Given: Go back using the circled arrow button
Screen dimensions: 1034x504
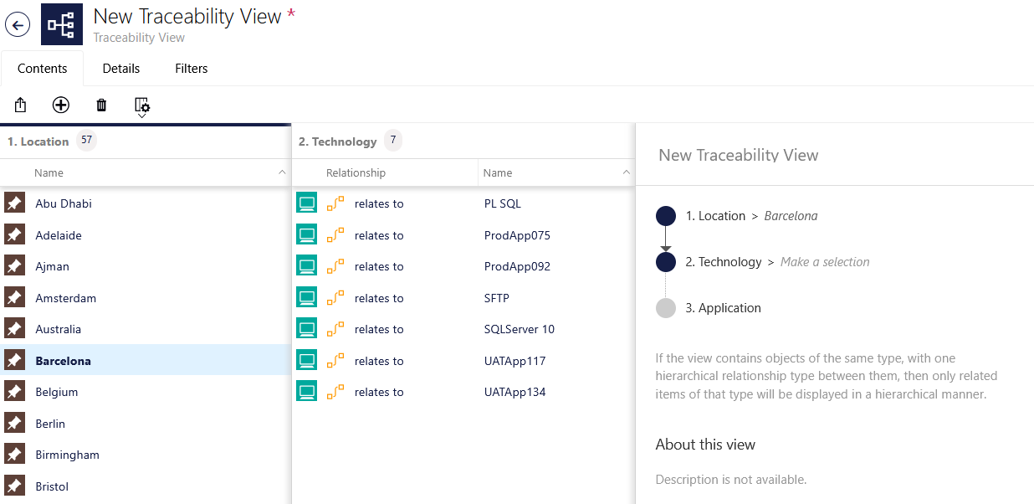Looking at the screenshot, I should (x=18, y=24).
